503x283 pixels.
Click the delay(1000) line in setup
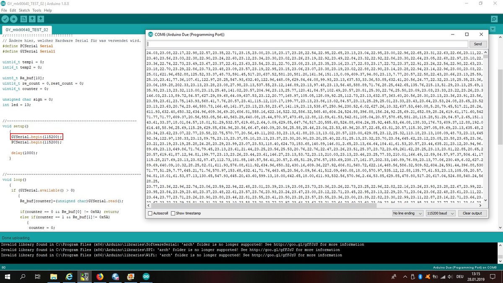(x=24, y=153)
